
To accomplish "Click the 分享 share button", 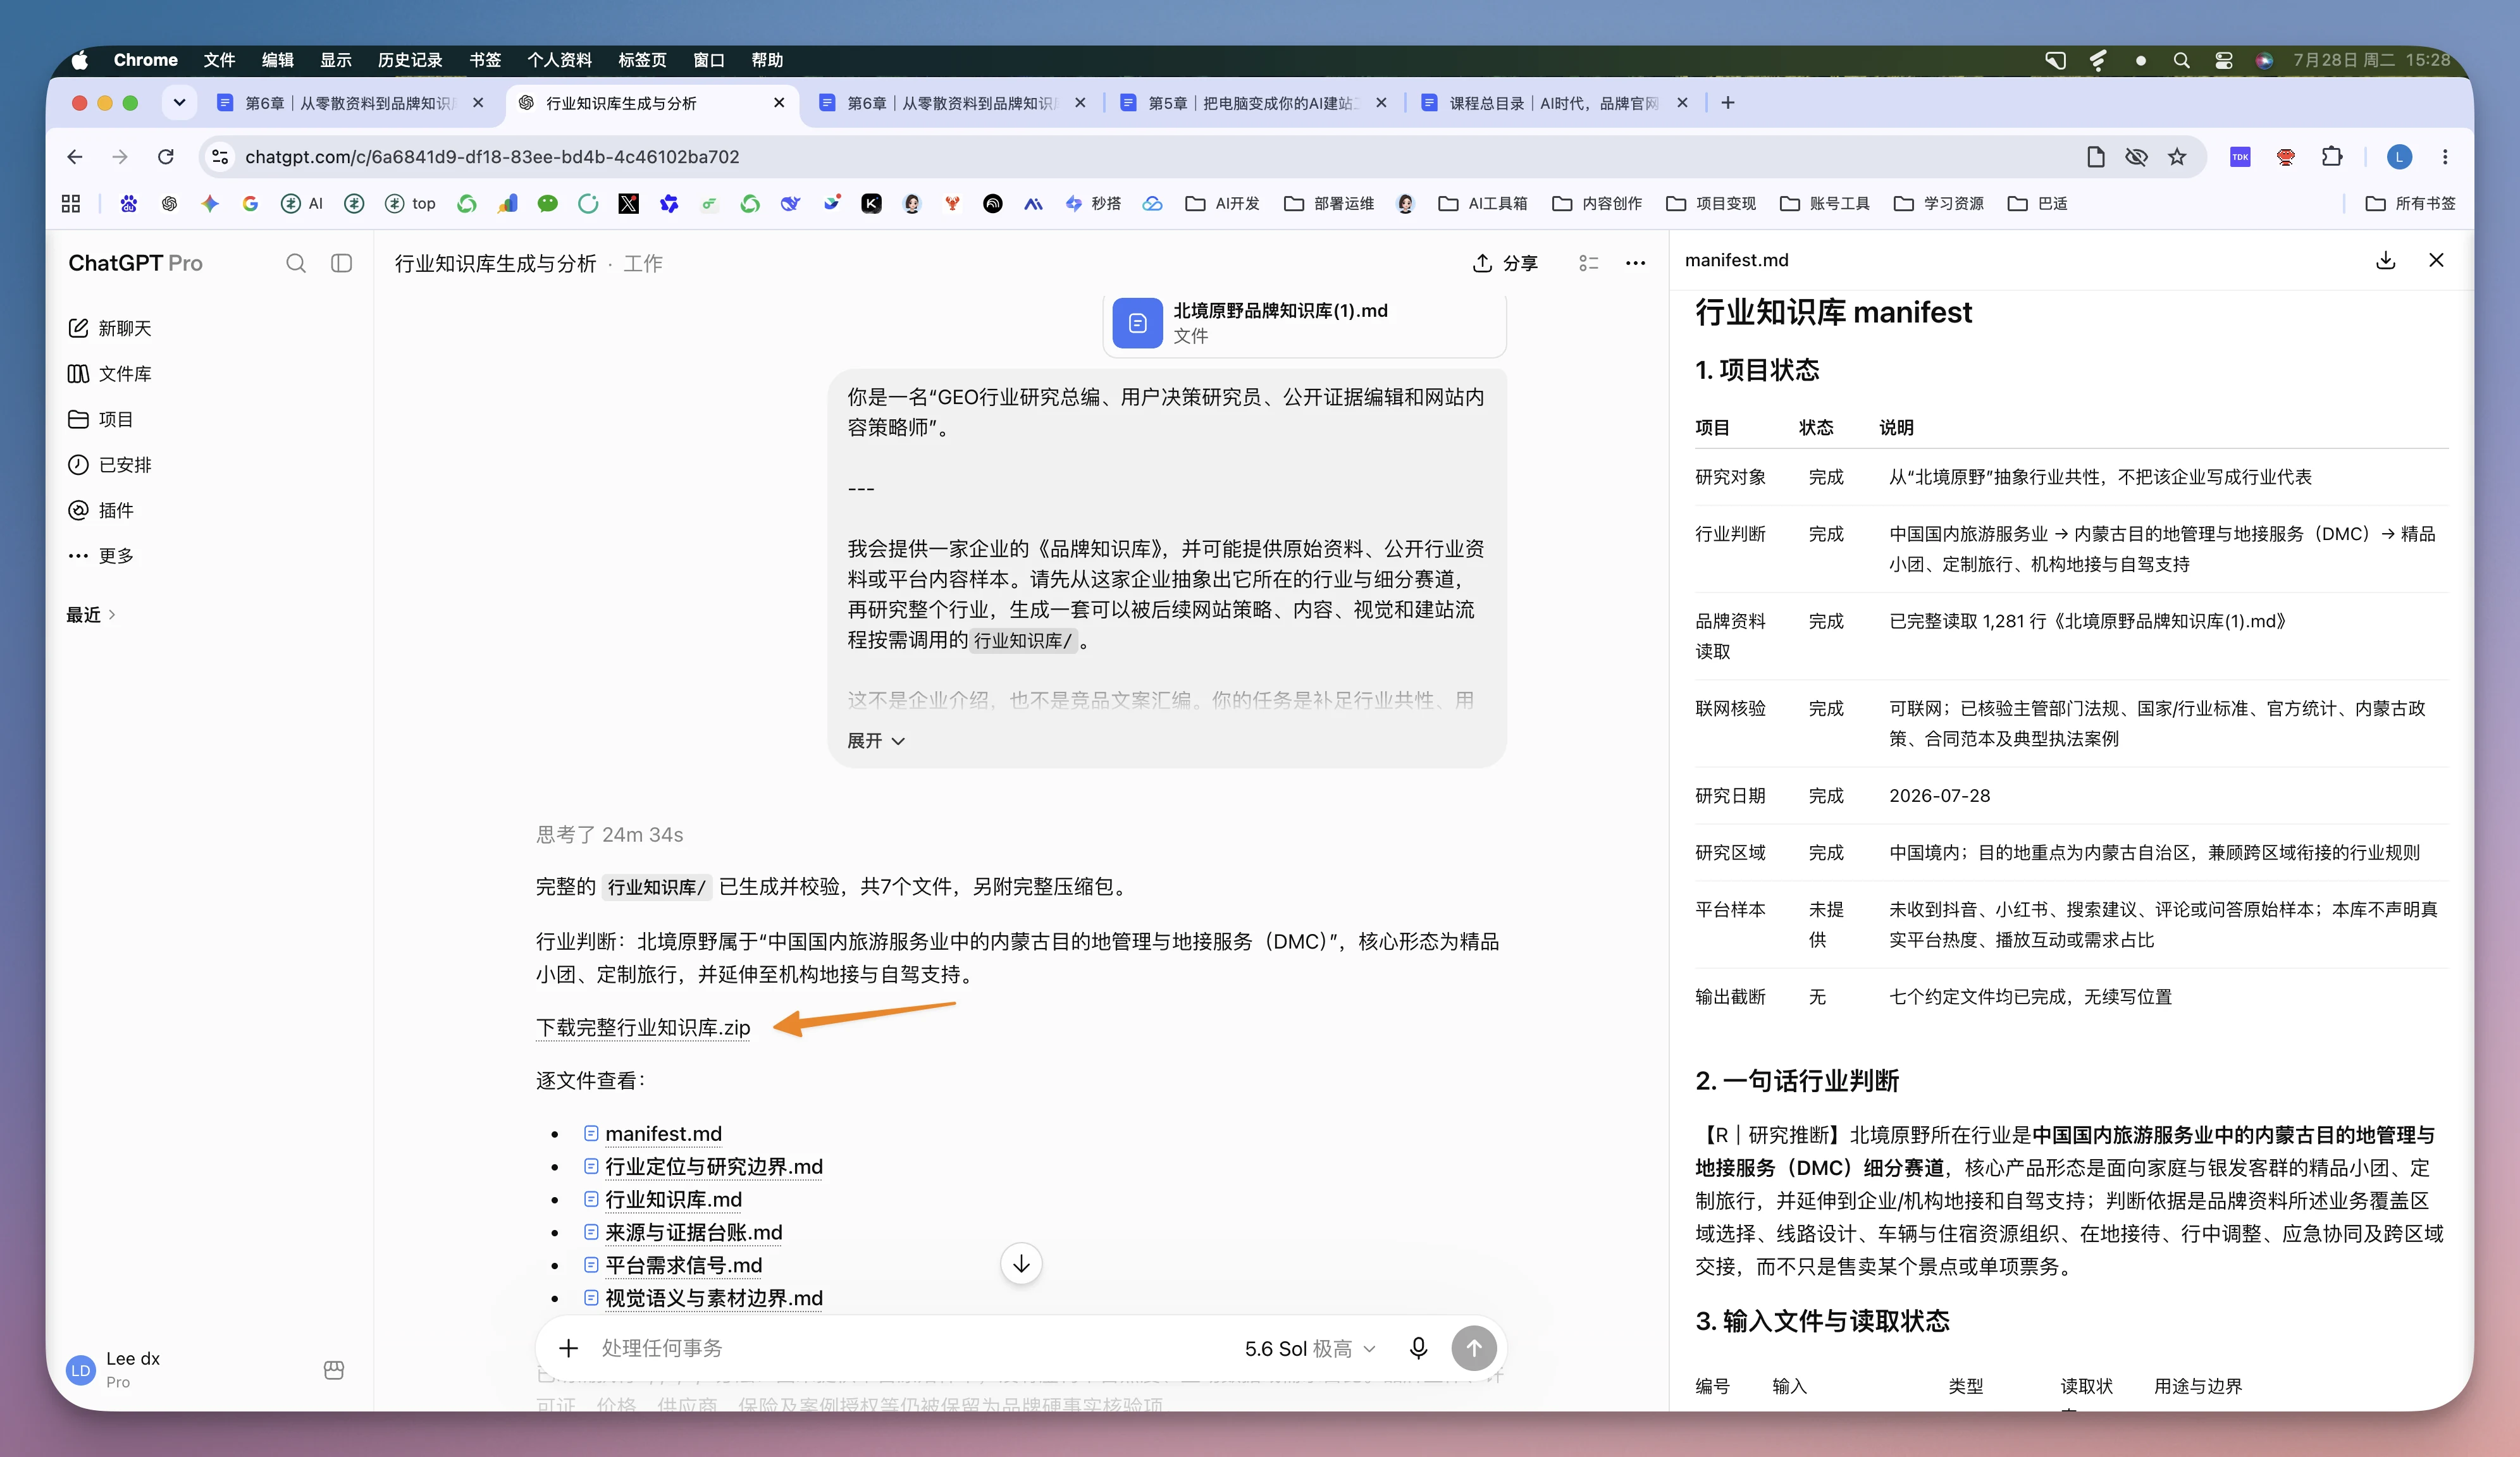I will point(1505,263).
